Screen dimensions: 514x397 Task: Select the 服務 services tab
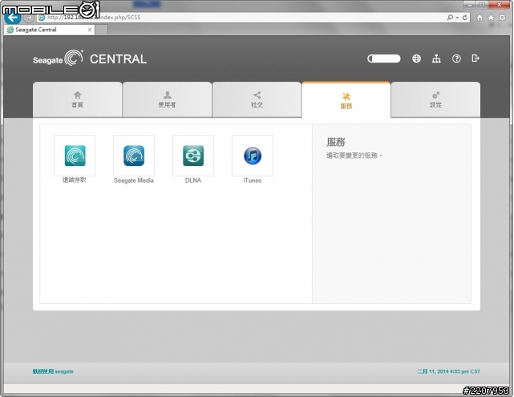pos(346,100)
